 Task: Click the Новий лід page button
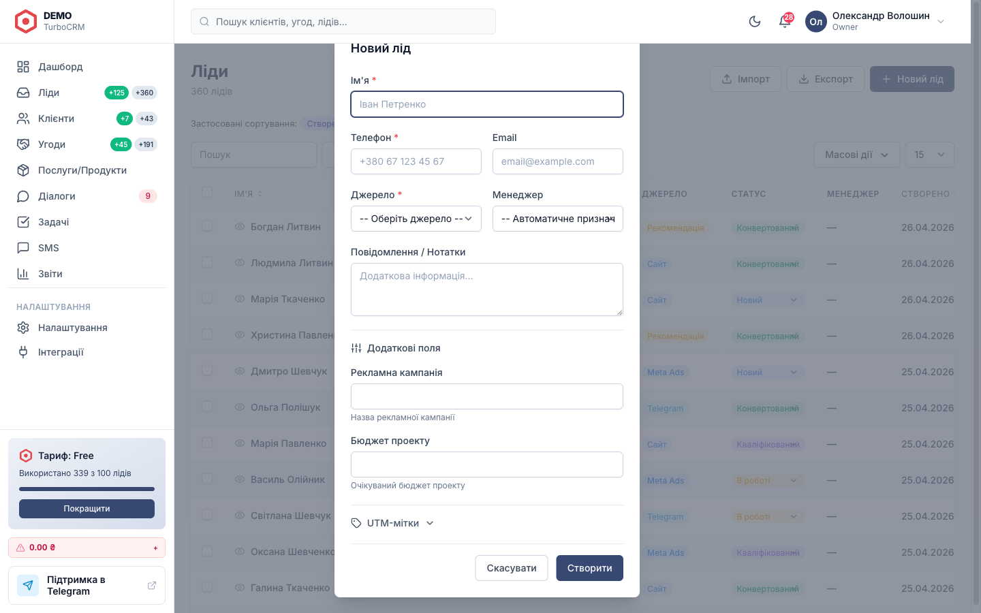[912, 79]
